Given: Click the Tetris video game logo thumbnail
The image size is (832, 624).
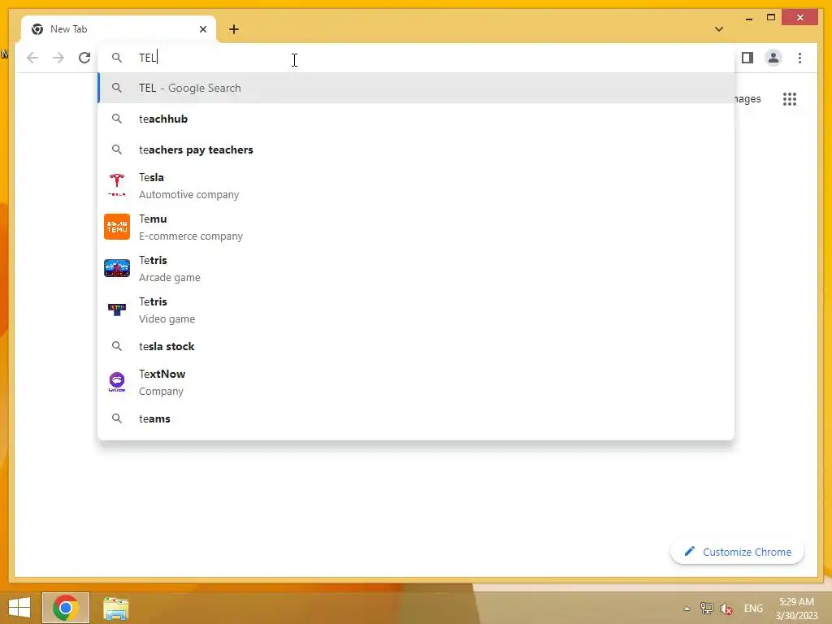Looking at the screenshot, I should point(117,310).
